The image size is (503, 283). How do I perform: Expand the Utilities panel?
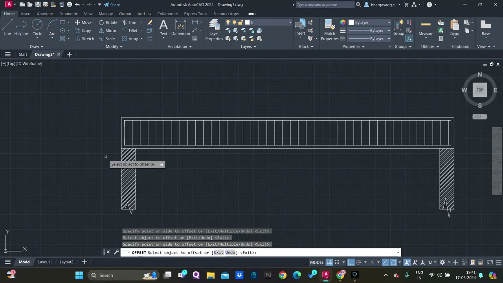click(430, 46)
